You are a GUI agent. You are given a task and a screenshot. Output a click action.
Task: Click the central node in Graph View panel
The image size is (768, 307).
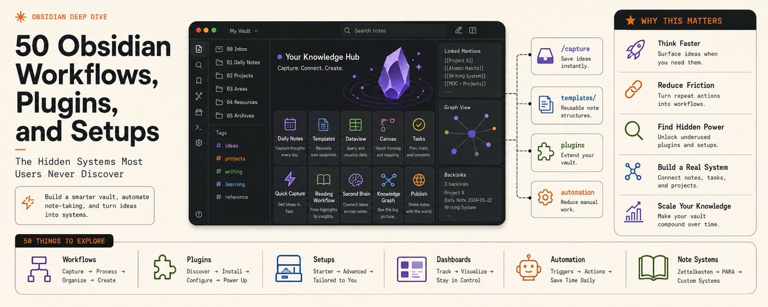coord(471,134)
